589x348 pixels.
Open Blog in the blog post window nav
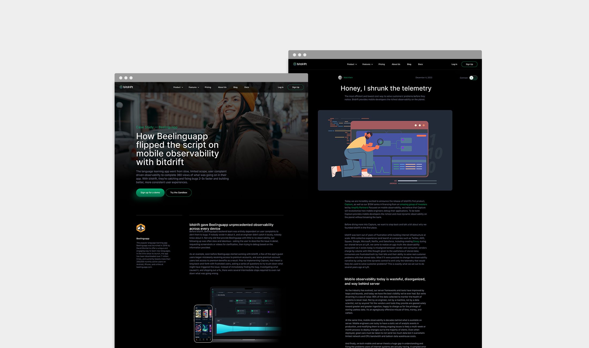[409, 64]
